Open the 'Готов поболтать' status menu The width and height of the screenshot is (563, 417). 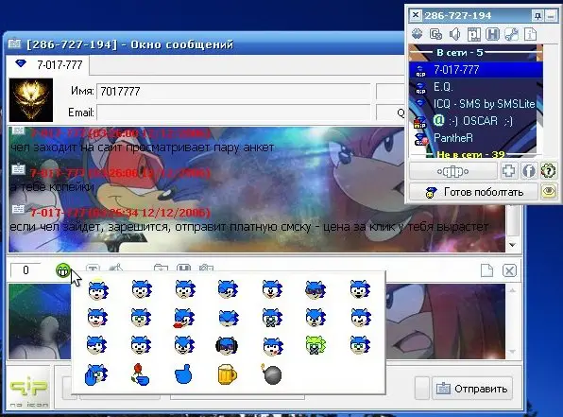473,192
